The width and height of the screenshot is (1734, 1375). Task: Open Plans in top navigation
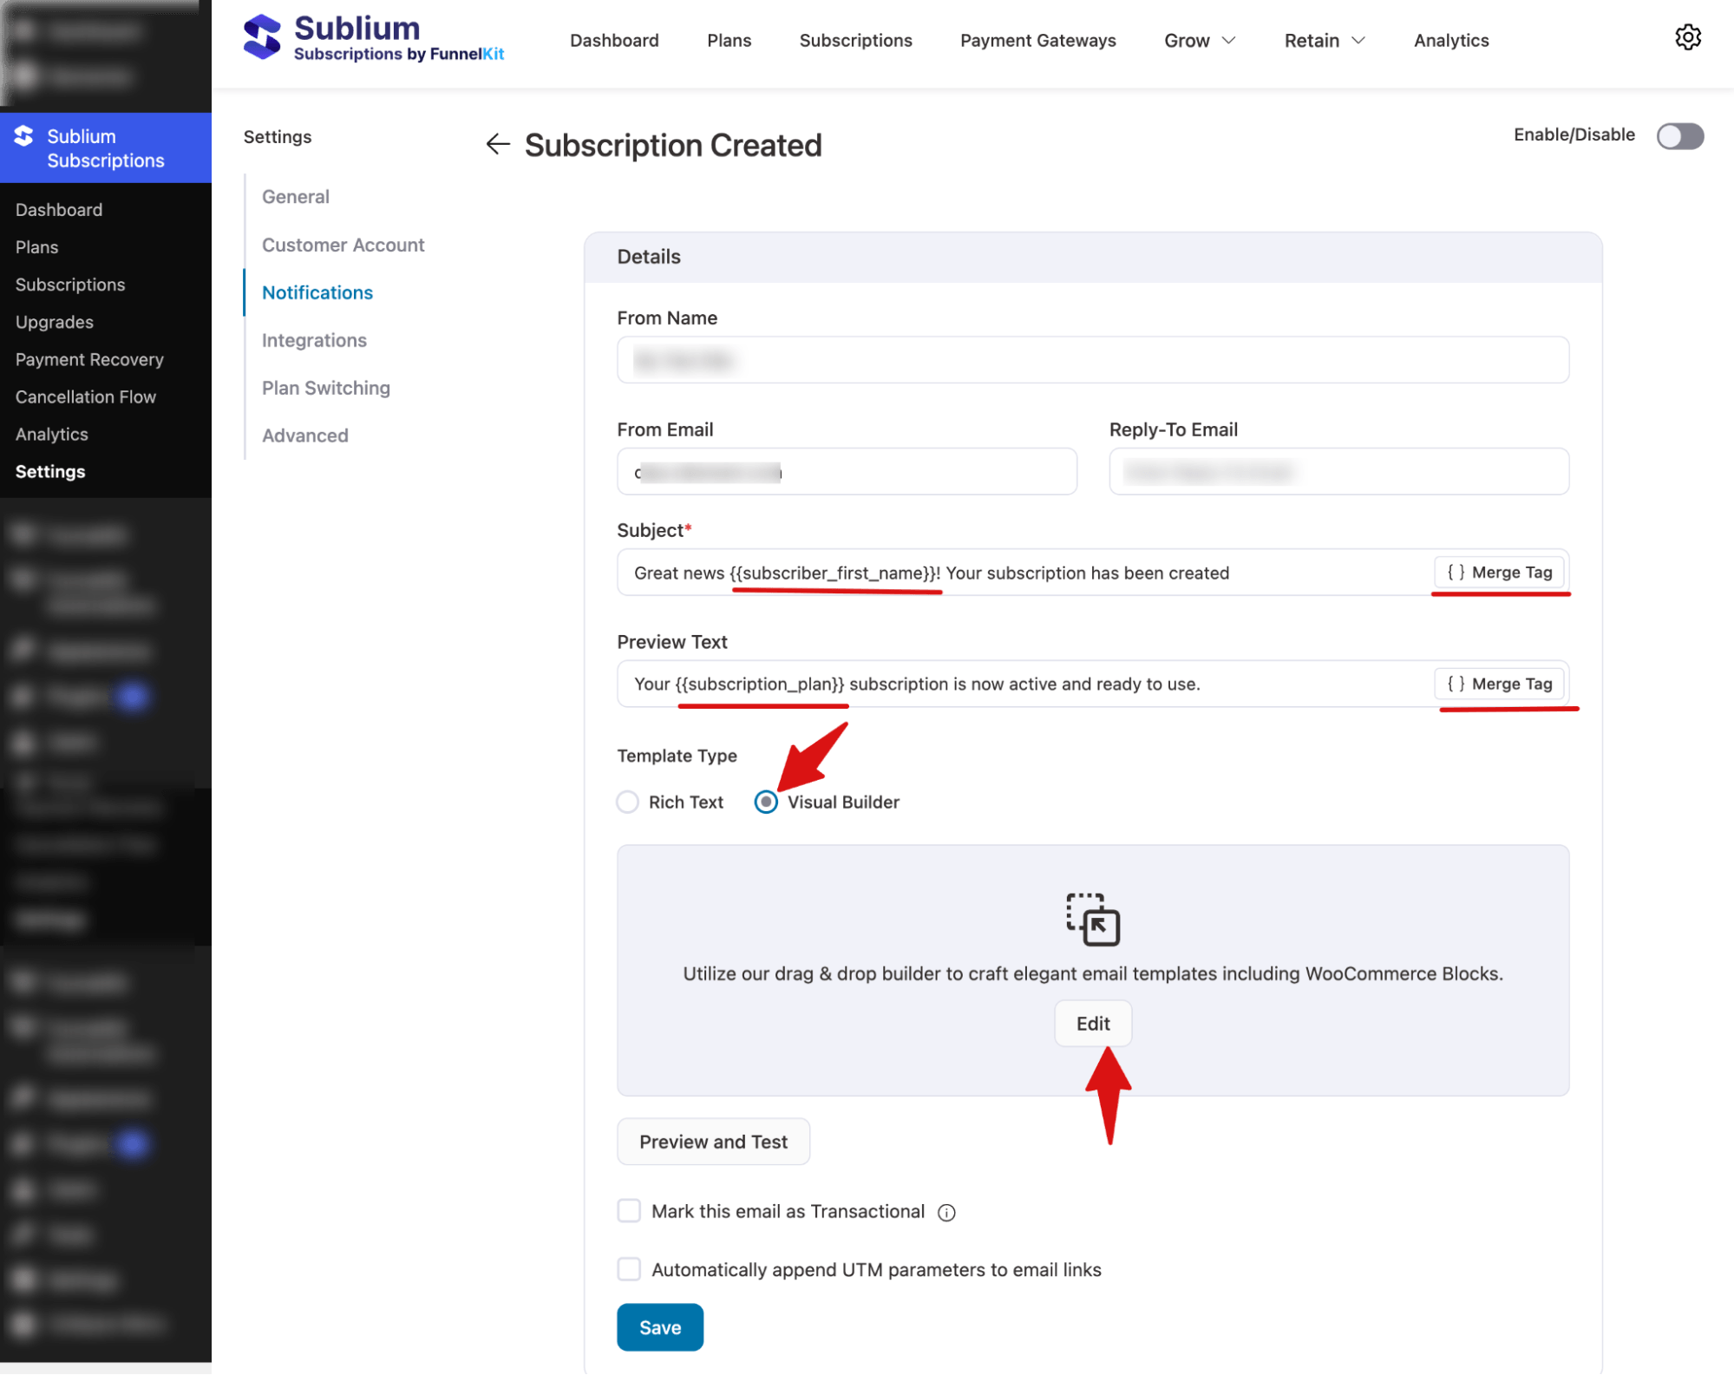[x=729, y=41]
